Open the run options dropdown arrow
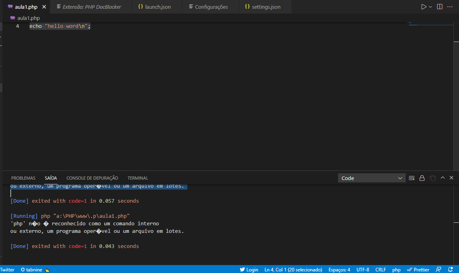Screen dimensions: 459x273 point(430,7)
